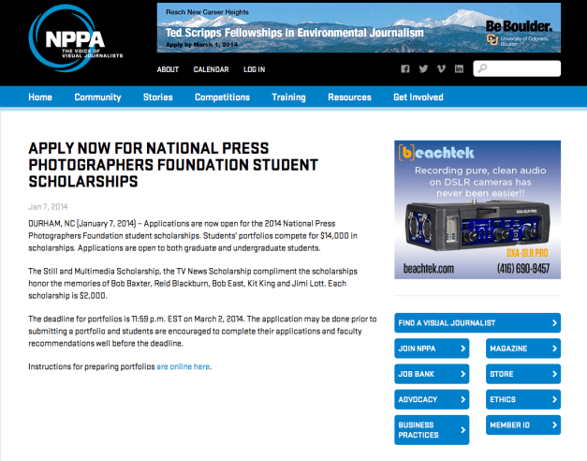Screen dimensions: 587x461
Task: Click the 'Jan 7, 2014' date text
Action: [48, 207]
